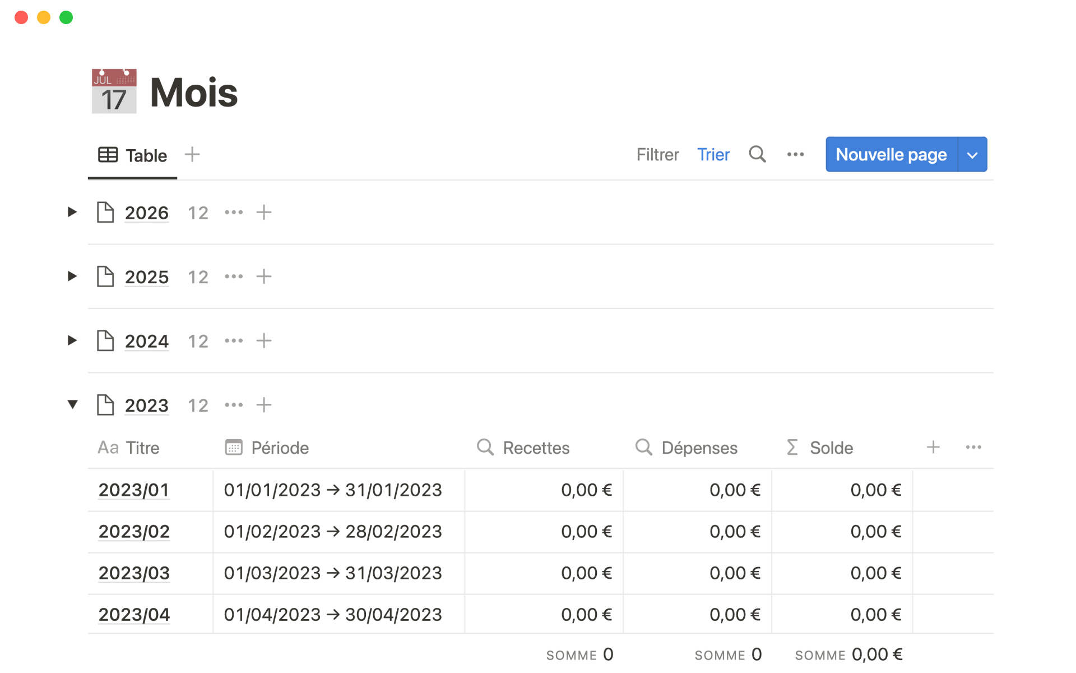Open the search magnifier in the toolbar

pos(757,154)
